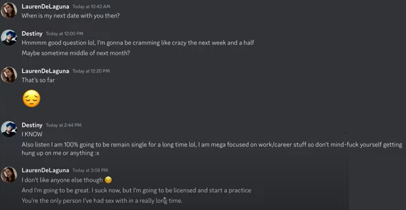Click the "Today at 3:08 PM" timestamp
The height and width of the screenshot is (210, 406).
click(90, 171)
